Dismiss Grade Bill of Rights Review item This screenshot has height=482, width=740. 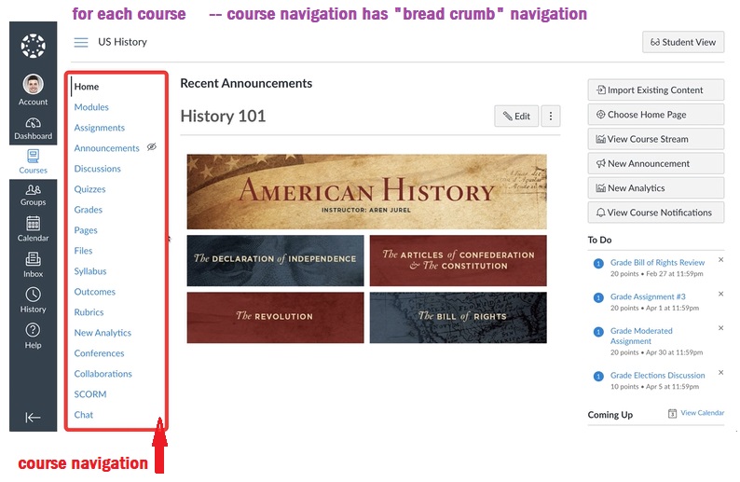(720, 260)
